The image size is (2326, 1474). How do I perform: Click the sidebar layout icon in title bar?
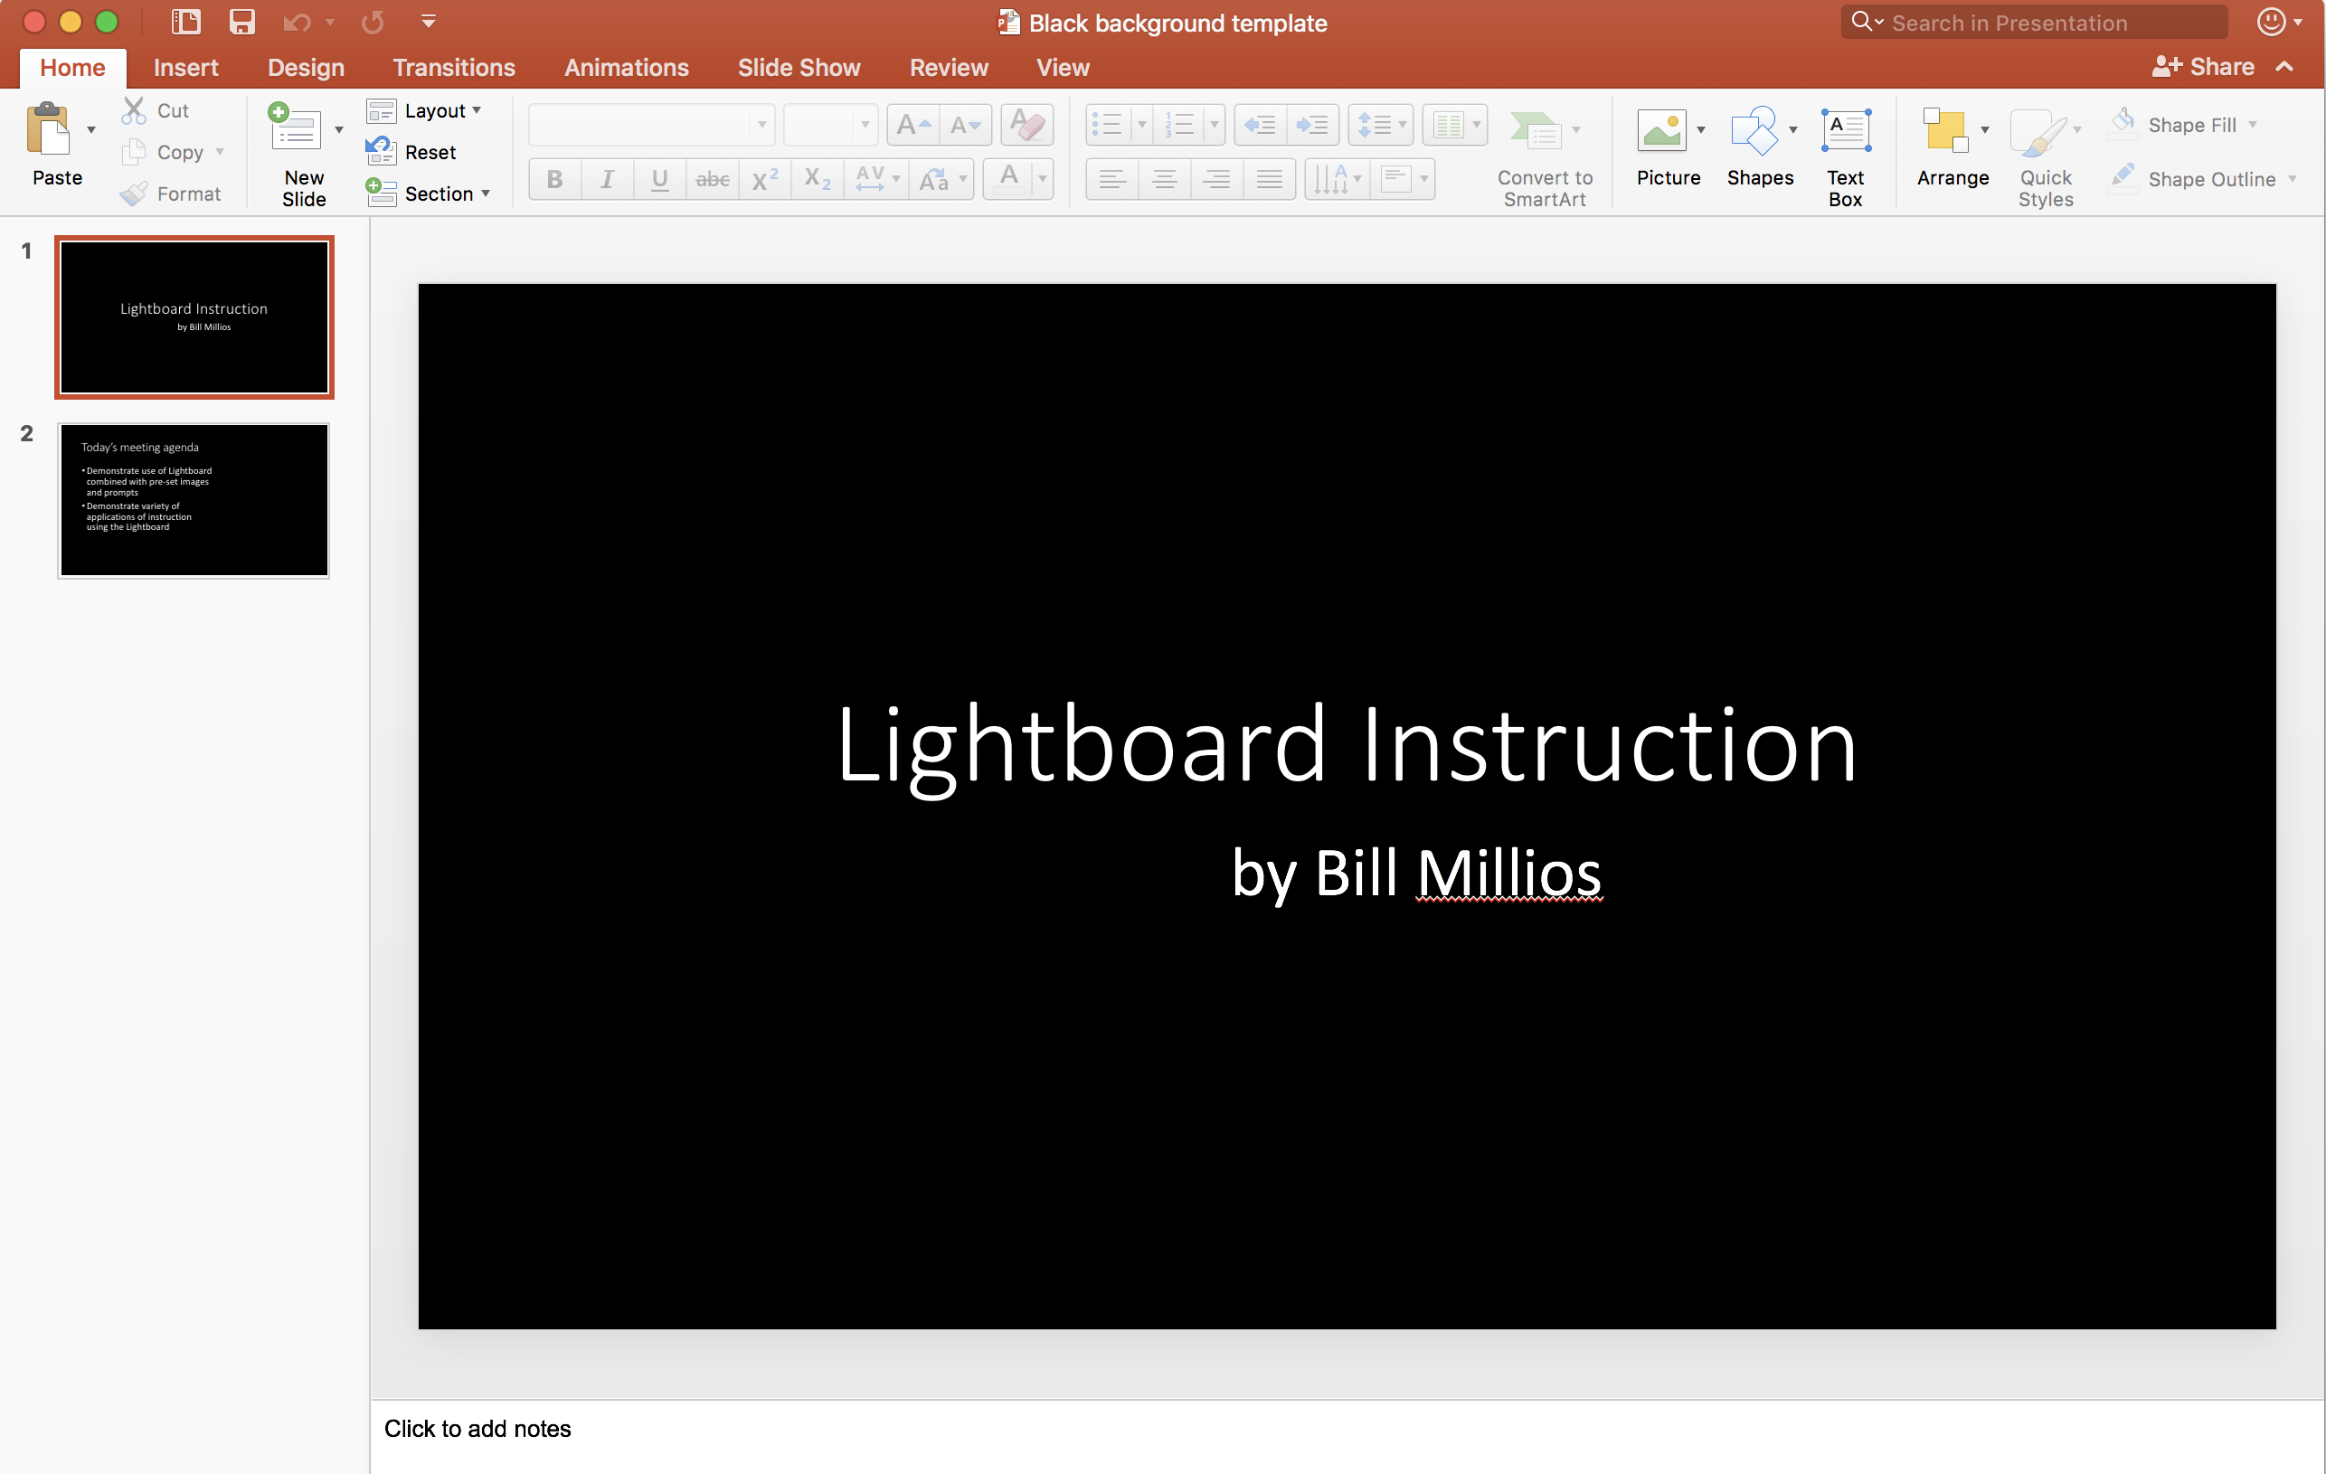pyautogui.click(x=185, y=21)
